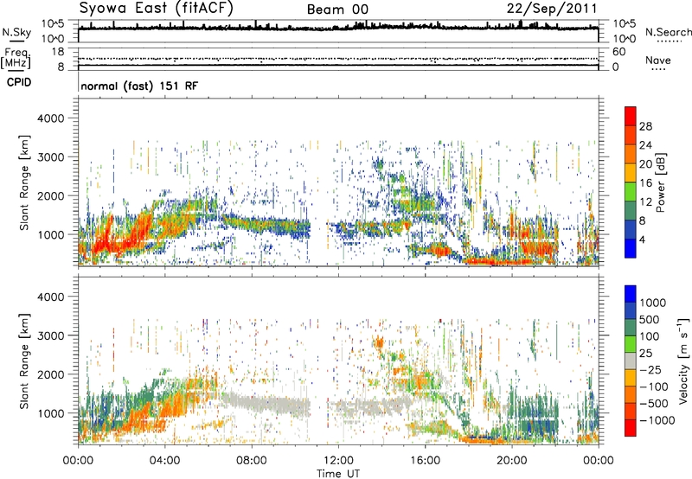The height and width of the screenshot is (479, 692).
Task: Click the "04:00" time axis tick label
Action: click(x=164, y=461)
